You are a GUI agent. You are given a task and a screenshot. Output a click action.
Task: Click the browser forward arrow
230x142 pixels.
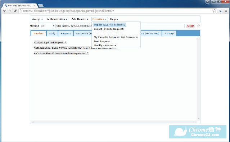click(10, 11)
